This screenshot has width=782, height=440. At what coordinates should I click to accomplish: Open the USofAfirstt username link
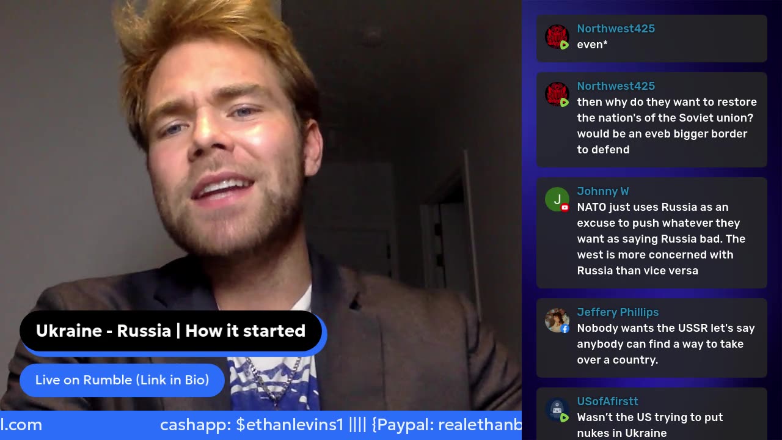(x=607, y=402)
